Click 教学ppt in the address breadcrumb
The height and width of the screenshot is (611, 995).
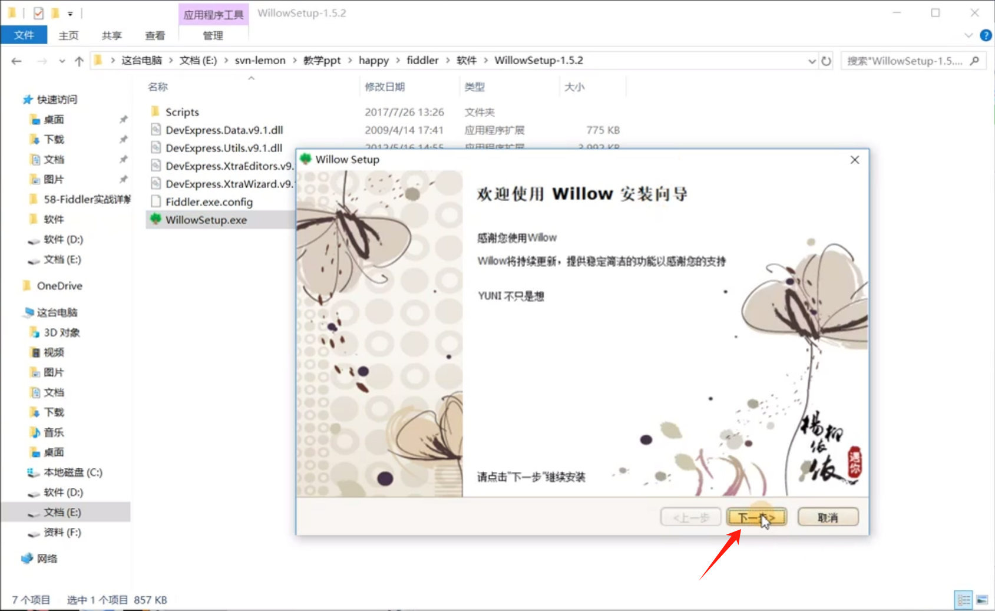click(322, 60)
